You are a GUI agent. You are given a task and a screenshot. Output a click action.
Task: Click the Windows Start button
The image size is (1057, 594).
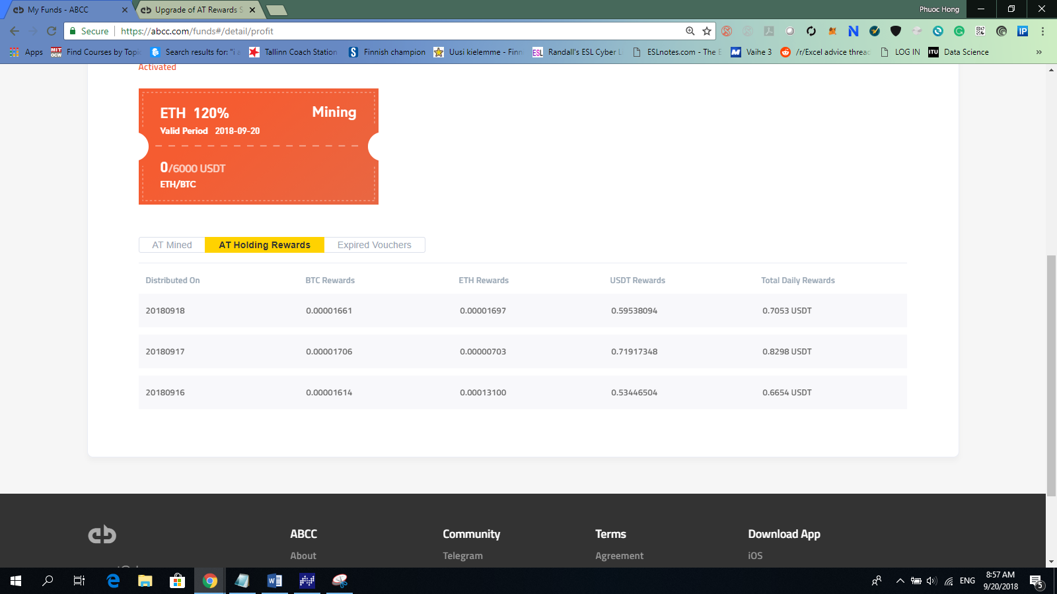16,581
